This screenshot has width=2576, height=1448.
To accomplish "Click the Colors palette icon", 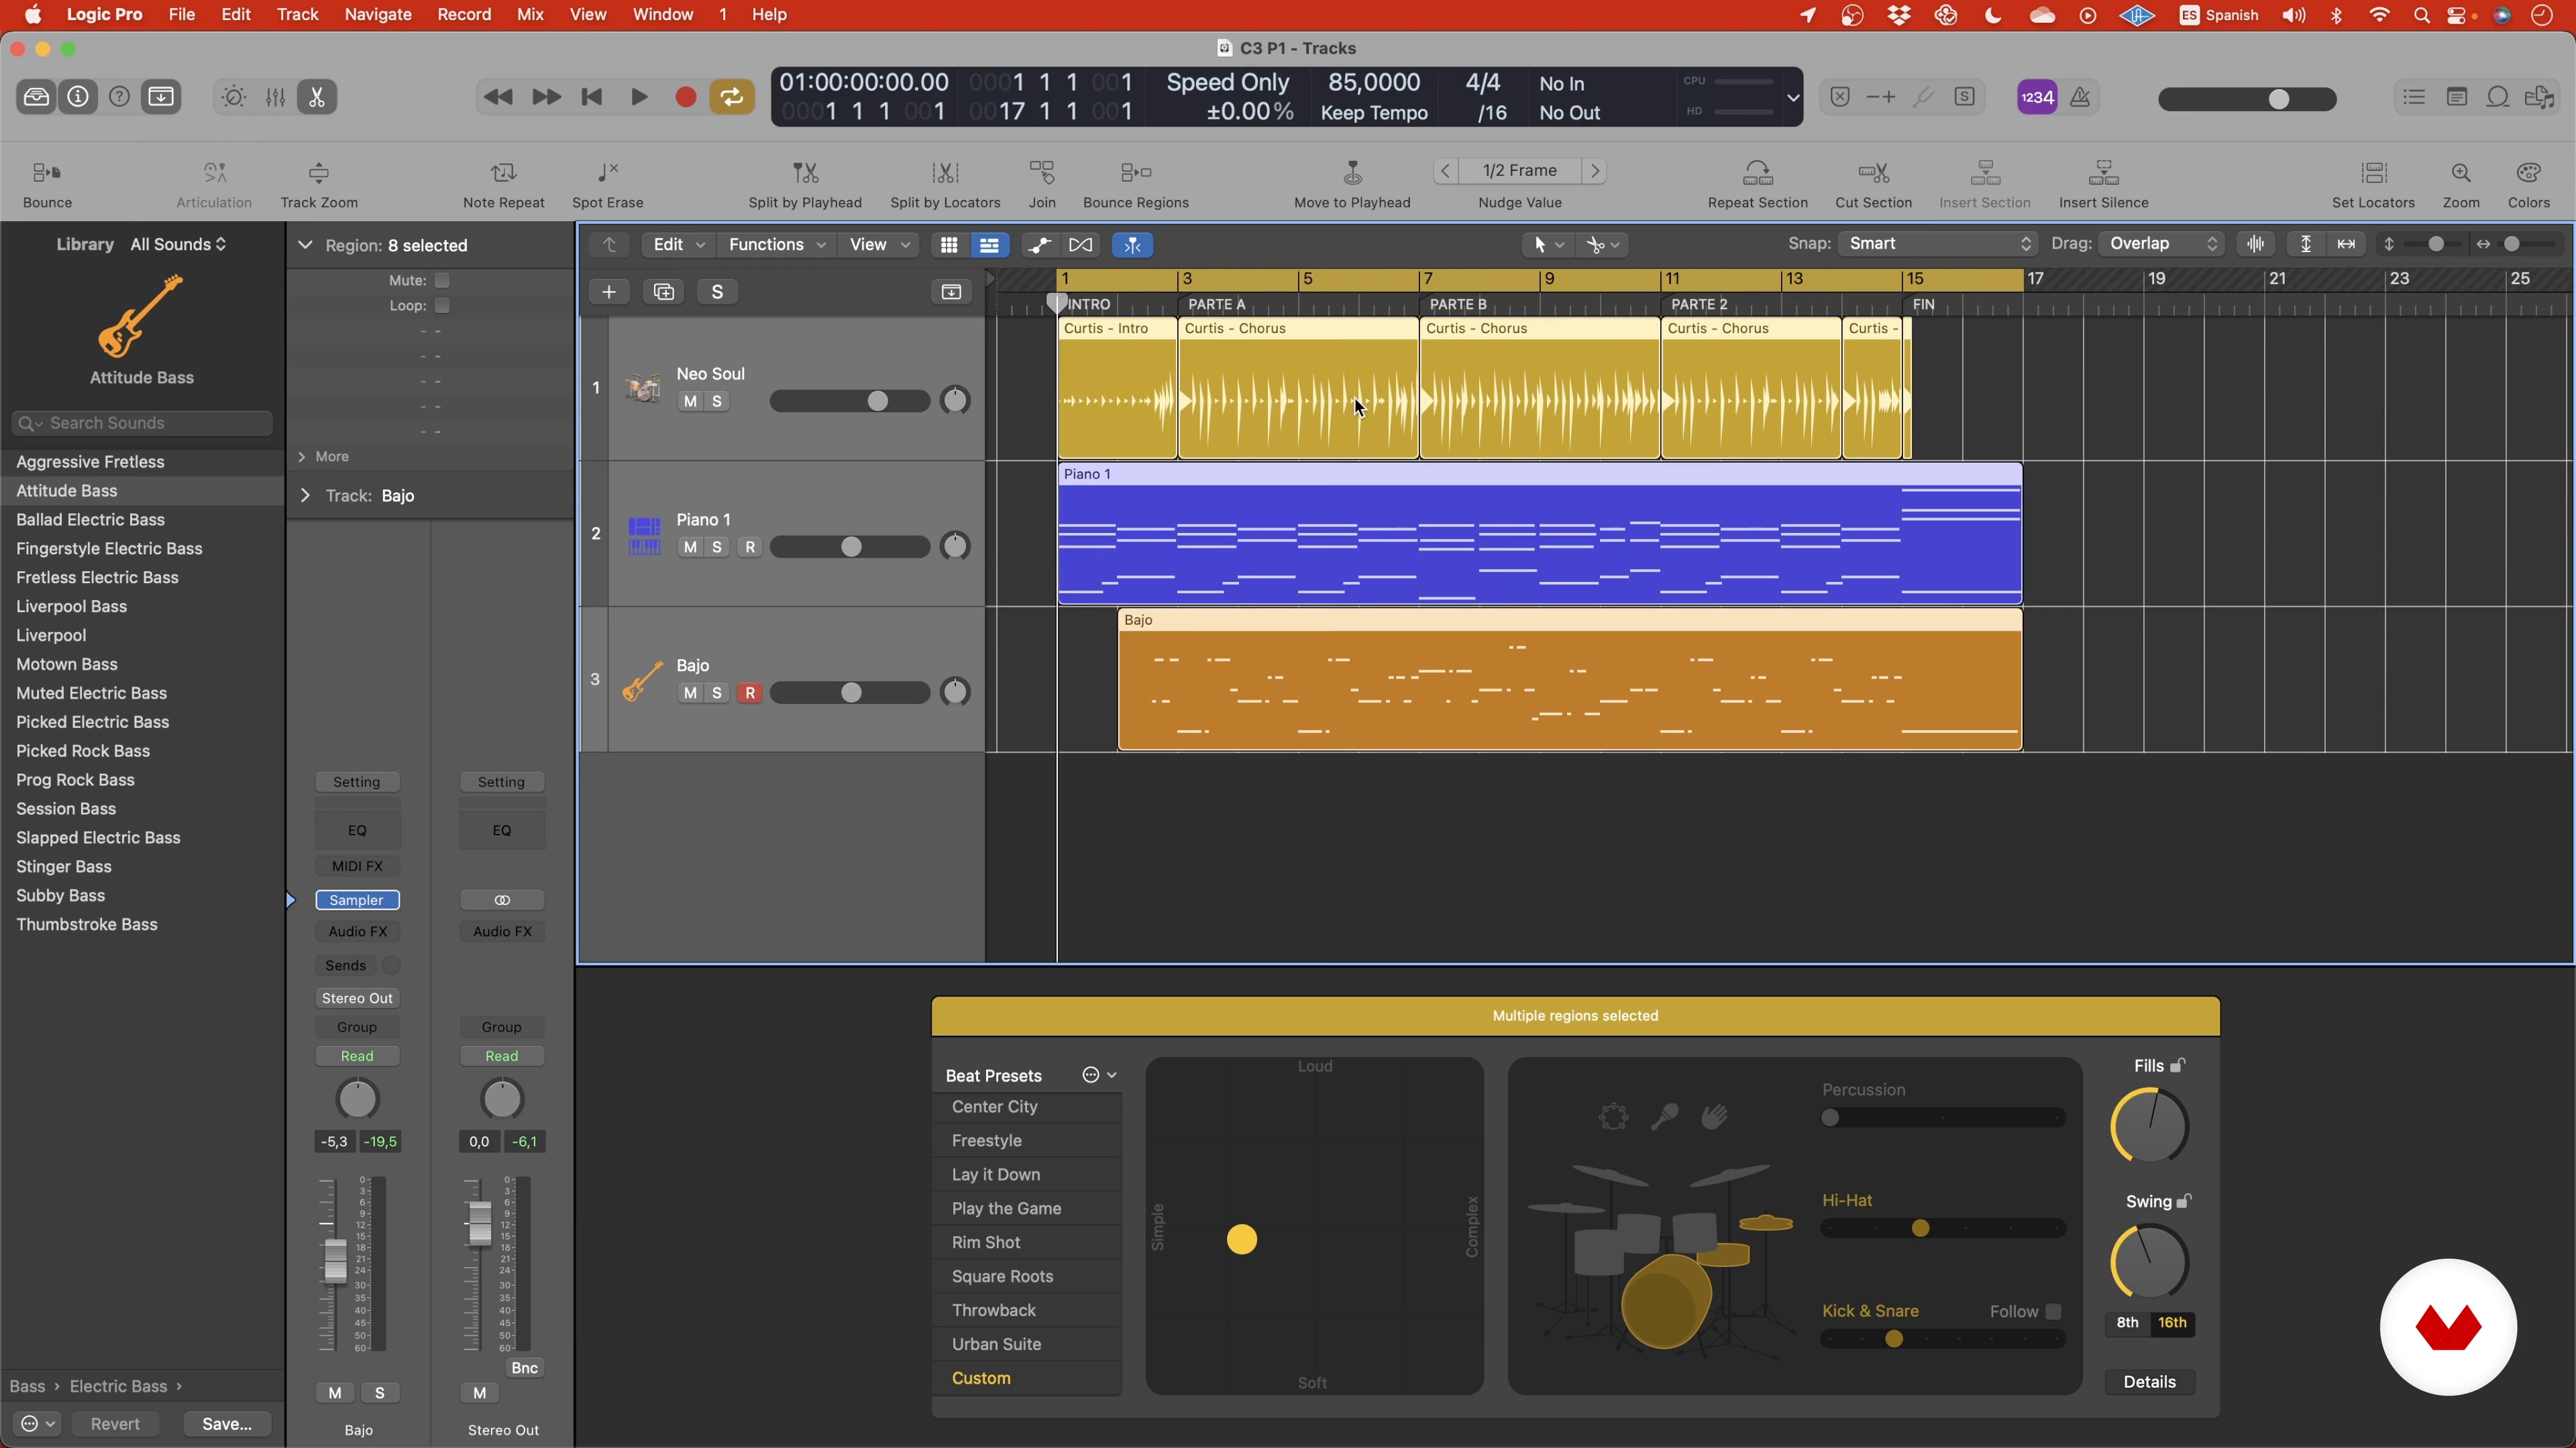I will (2528, 173).
